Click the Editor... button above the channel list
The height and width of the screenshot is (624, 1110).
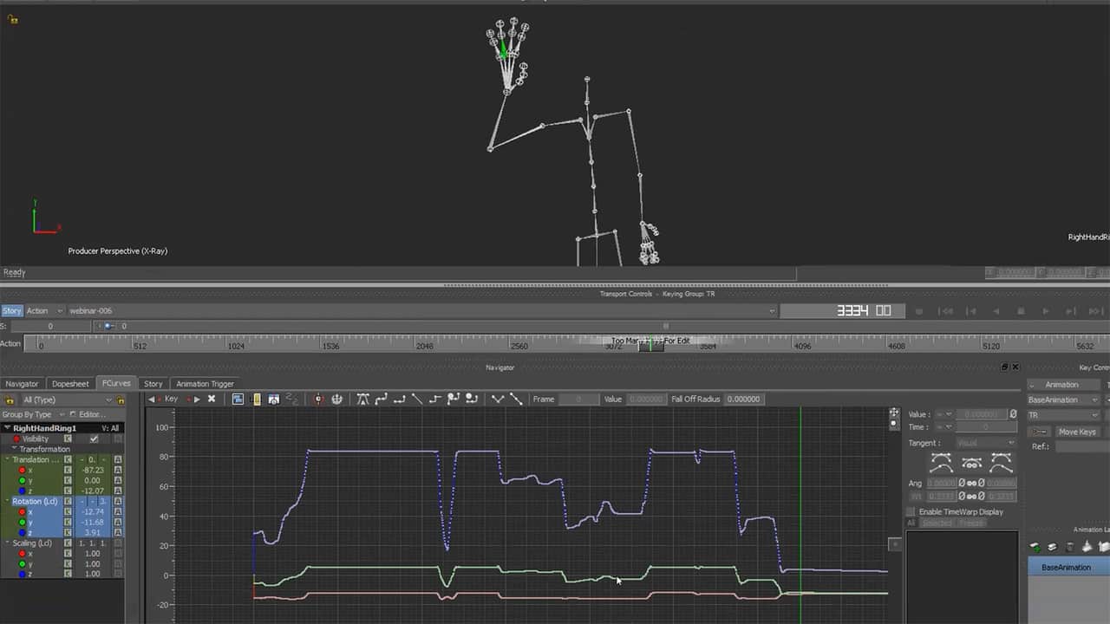click(x=92, y=414)
